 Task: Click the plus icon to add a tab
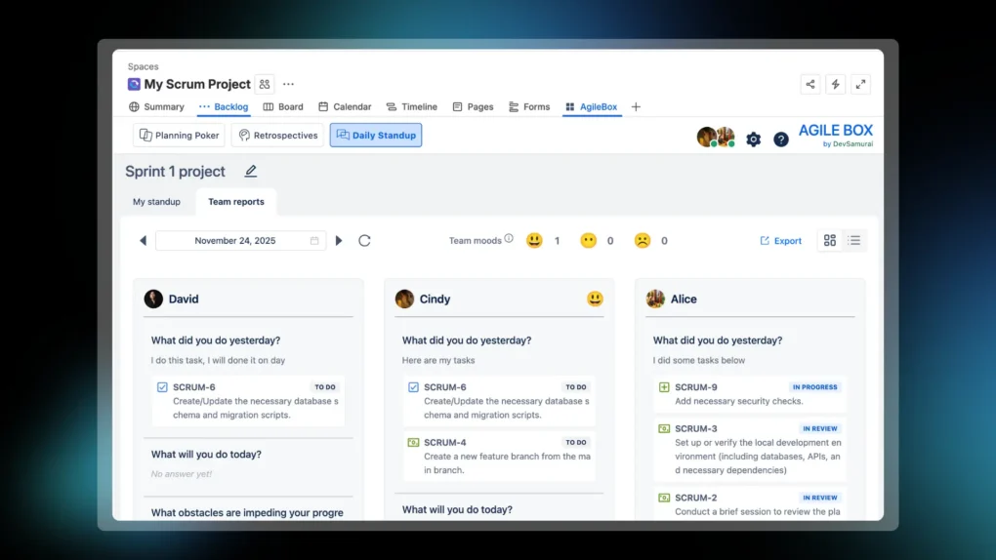[x=636, y=106]
